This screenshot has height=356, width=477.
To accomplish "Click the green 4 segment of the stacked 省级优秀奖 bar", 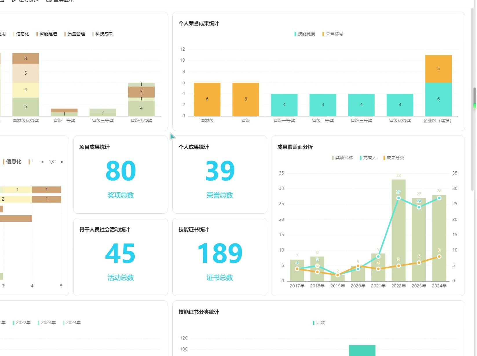I will [x=141, y=109].
